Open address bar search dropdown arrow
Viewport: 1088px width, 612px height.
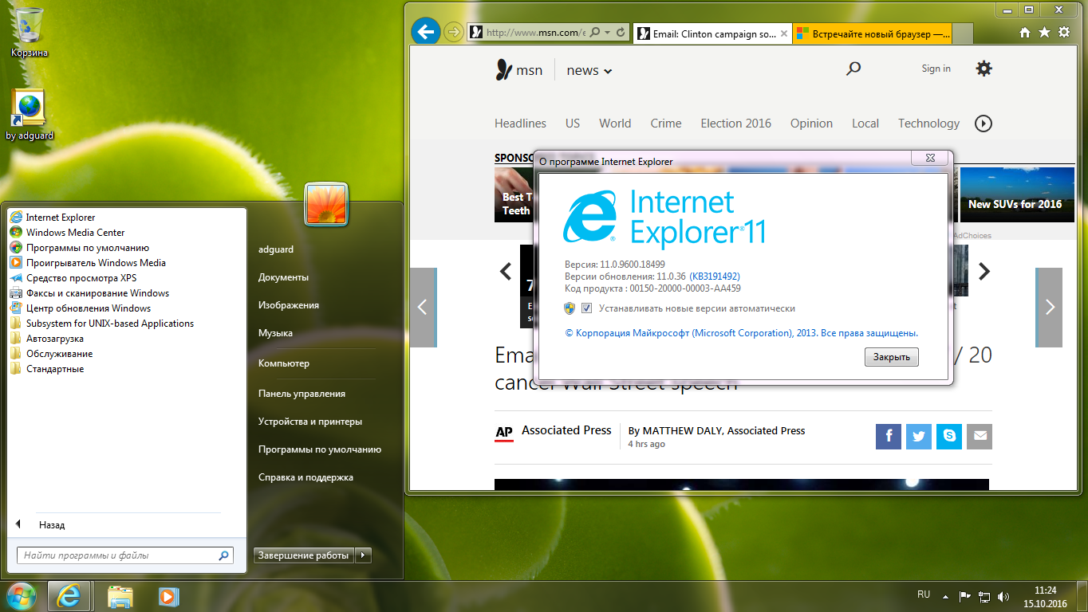point(608,33)
